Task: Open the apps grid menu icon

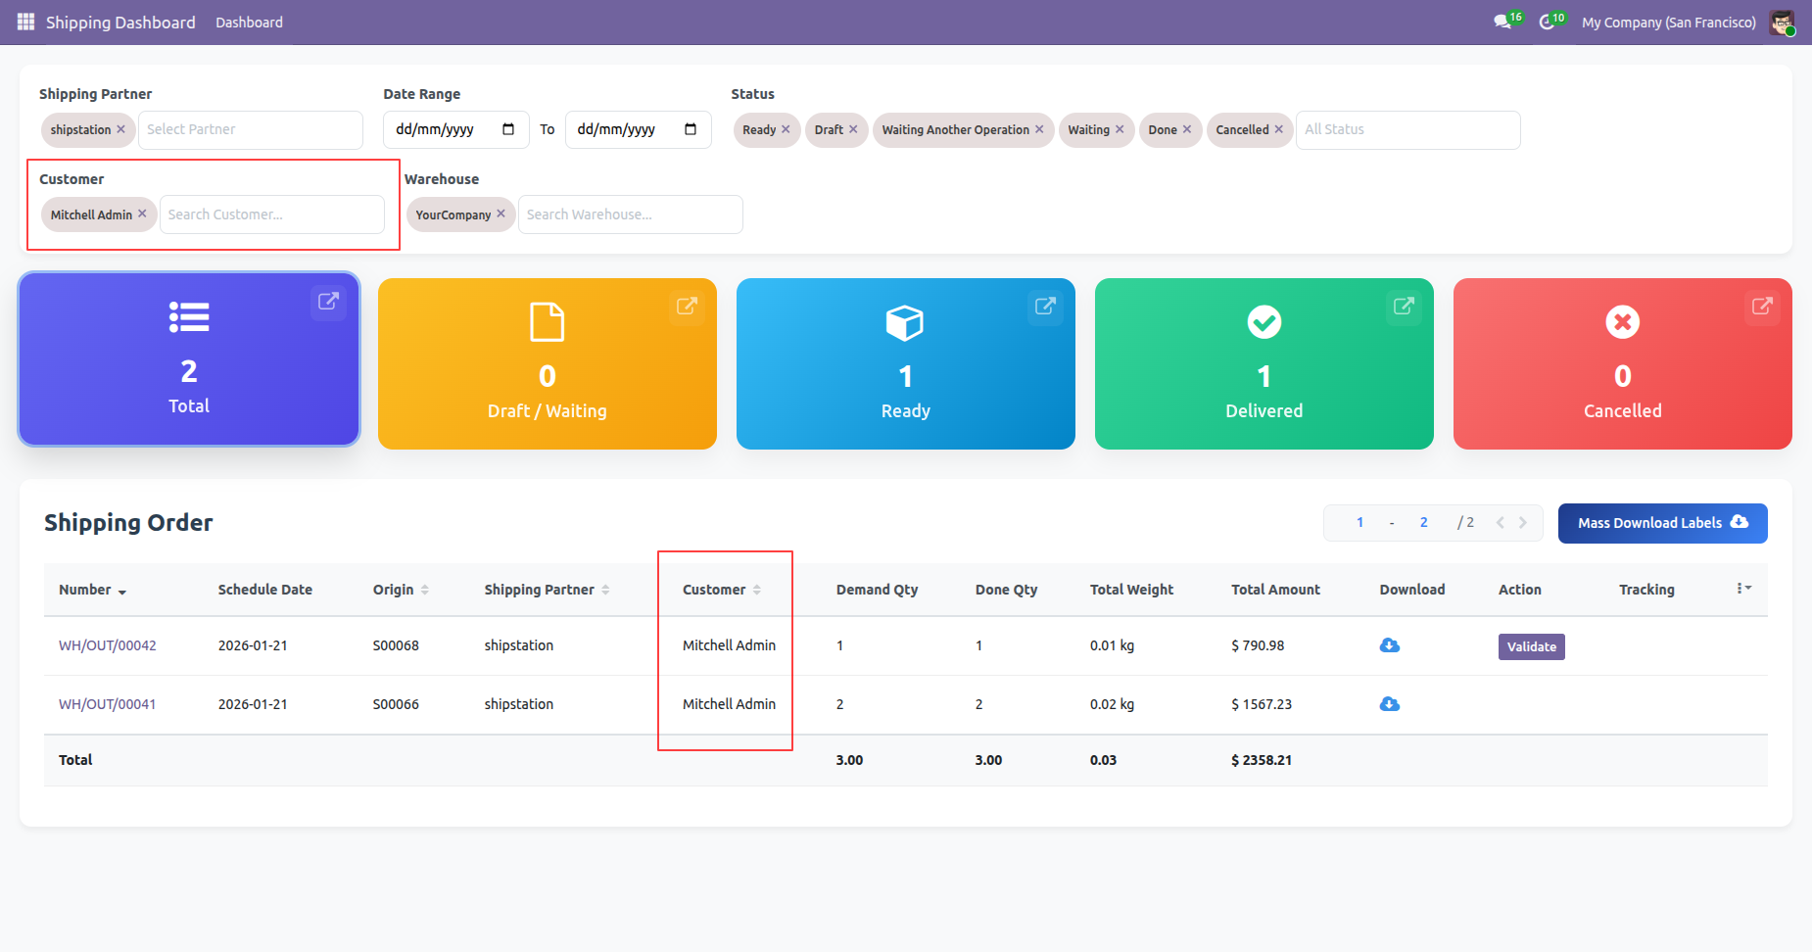Action: 25,22
